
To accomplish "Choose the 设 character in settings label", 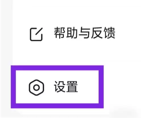I will click(60, 87).
